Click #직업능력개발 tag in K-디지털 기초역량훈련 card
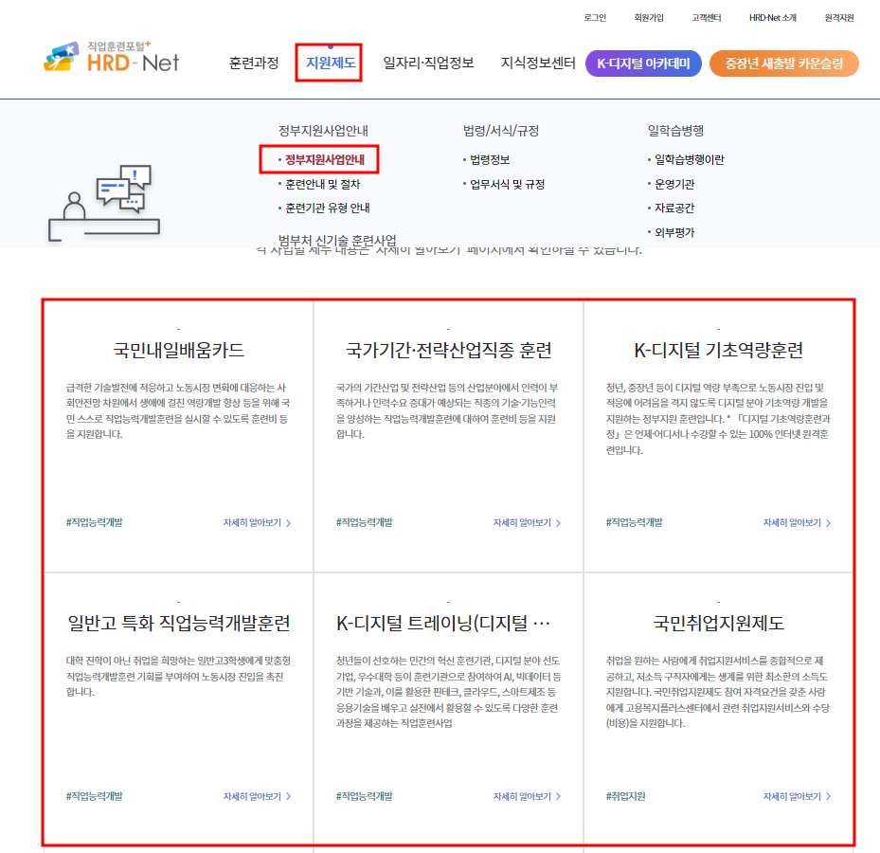This screenshot has height=853, width=880. (x=634, y=522)
